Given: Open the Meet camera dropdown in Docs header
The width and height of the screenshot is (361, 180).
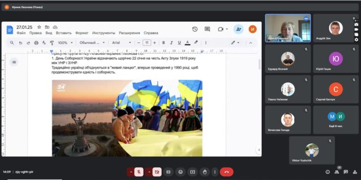Looking at the screenshot, I should click(x=223, y=29).
